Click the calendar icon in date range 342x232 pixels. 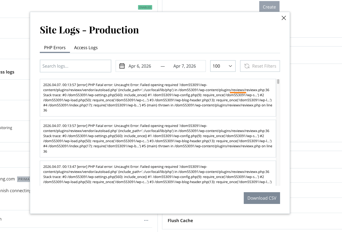pos(122,66)
